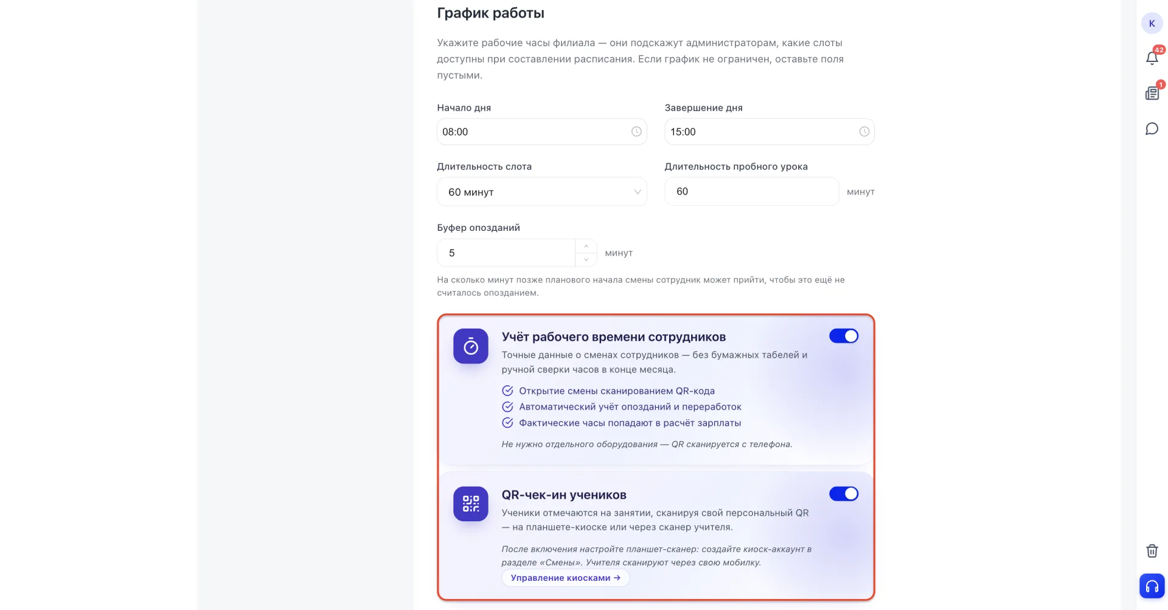The height and width of the screenshot is (610, 1168).
Task: Open headphones support button
Action: tap(1152, 586)
